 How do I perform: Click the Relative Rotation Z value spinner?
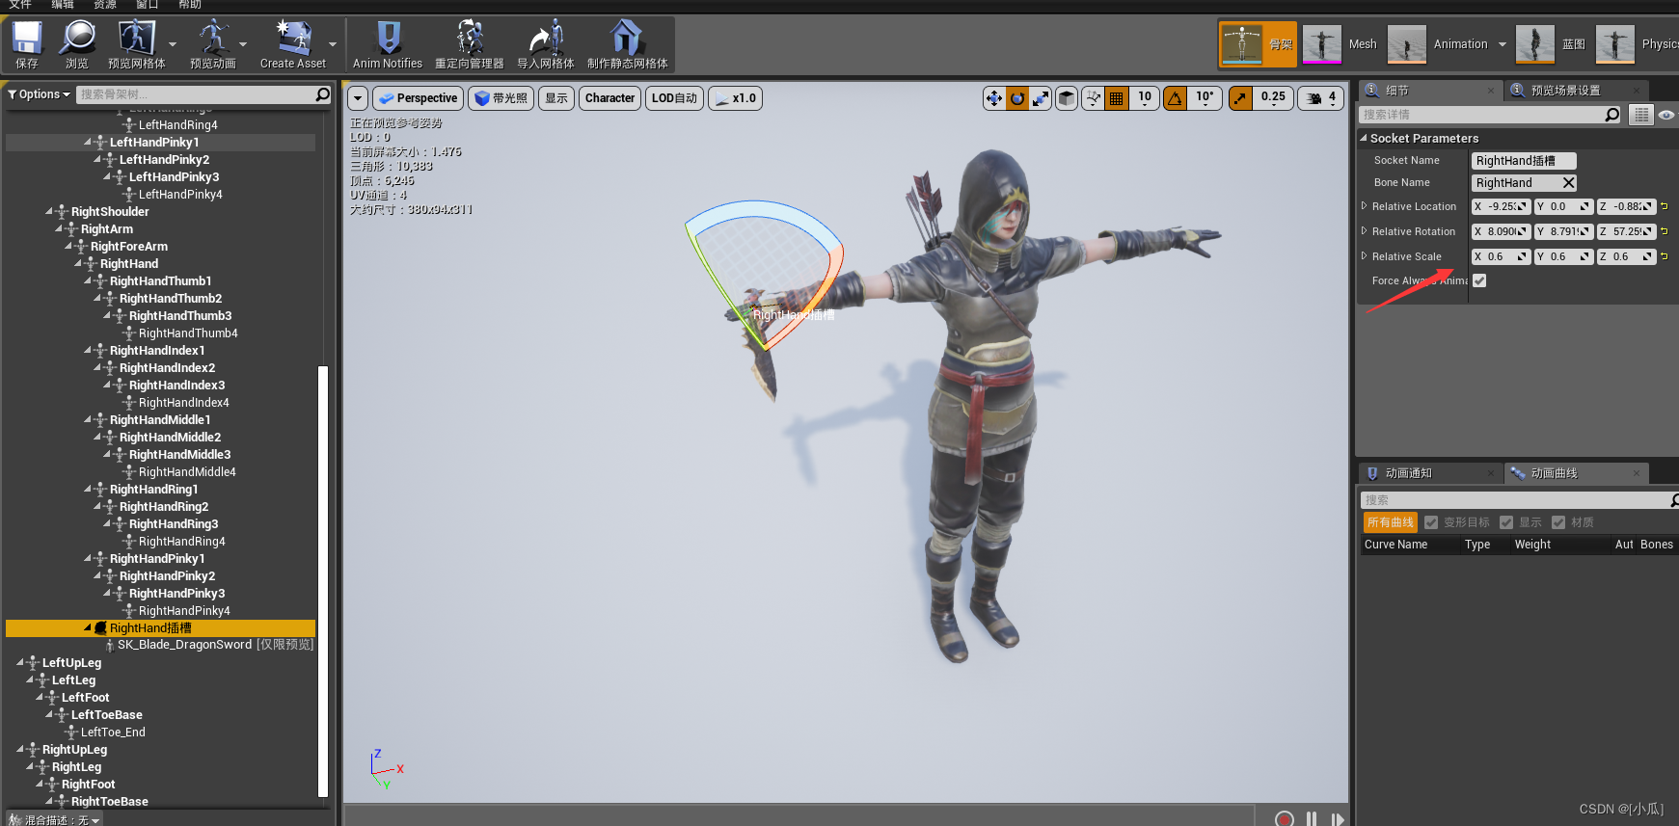1626,231
